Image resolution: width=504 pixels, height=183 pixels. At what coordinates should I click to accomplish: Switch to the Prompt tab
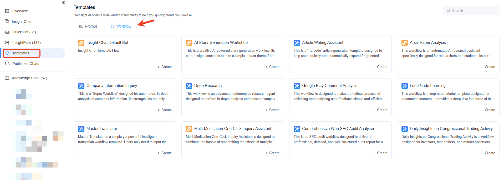88,26
